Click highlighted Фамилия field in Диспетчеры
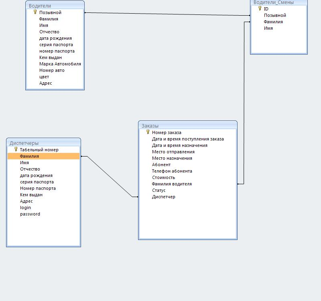The image size is (321, 301). tap(43, 156)
